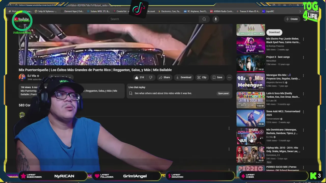This screenshot has height=183, width=326.
Task: Open Steve Aoki WE2 video title
Action: [283, 113]
